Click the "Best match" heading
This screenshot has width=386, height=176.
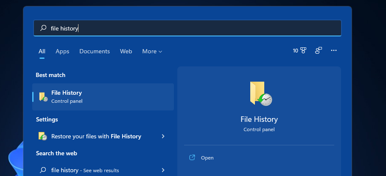point(50,75)
